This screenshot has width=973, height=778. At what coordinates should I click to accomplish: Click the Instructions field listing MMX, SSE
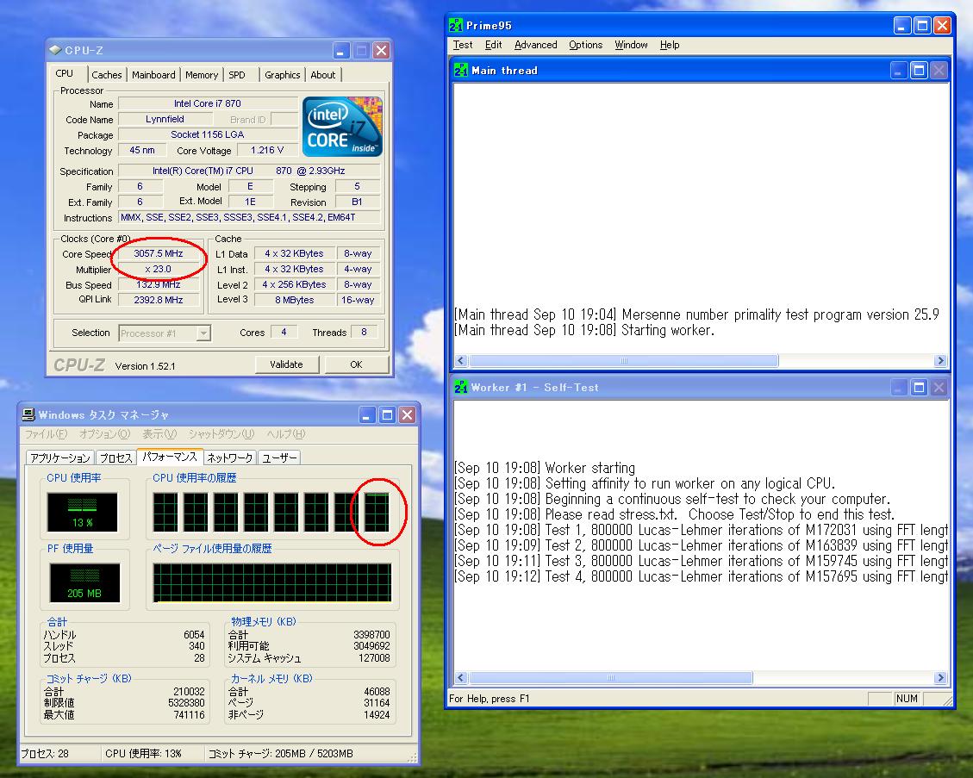pyautogui.click(x=248, y=218)
